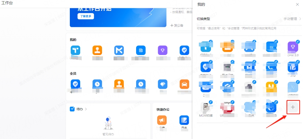Click the plus button to add an app

coord(293,107)
